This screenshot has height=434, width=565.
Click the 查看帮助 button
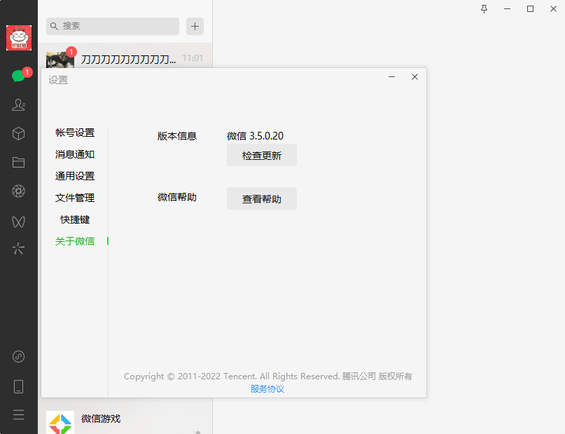tap(262, 198)
